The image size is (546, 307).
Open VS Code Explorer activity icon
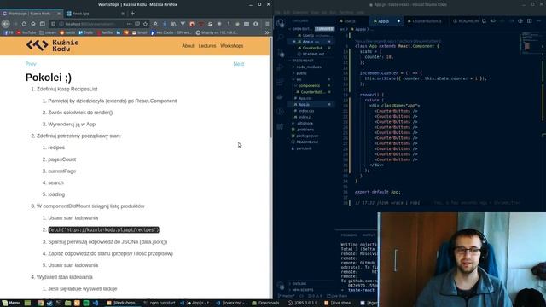tap(281, 23)
